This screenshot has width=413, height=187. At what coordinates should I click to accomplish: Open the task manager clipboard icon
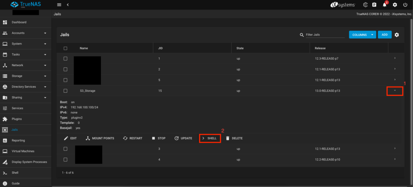[374, 5]
